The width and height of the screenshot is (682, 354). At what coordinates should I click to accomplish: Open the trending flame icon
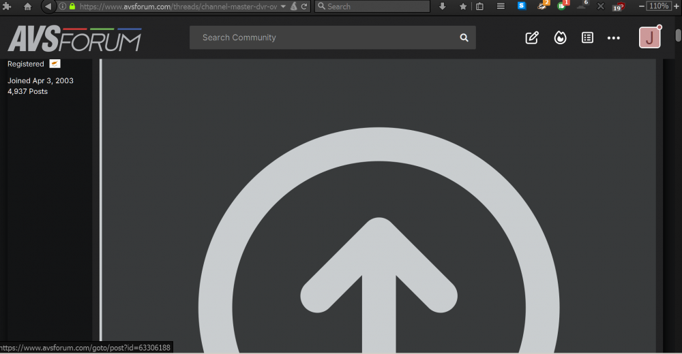click(560, 38)
